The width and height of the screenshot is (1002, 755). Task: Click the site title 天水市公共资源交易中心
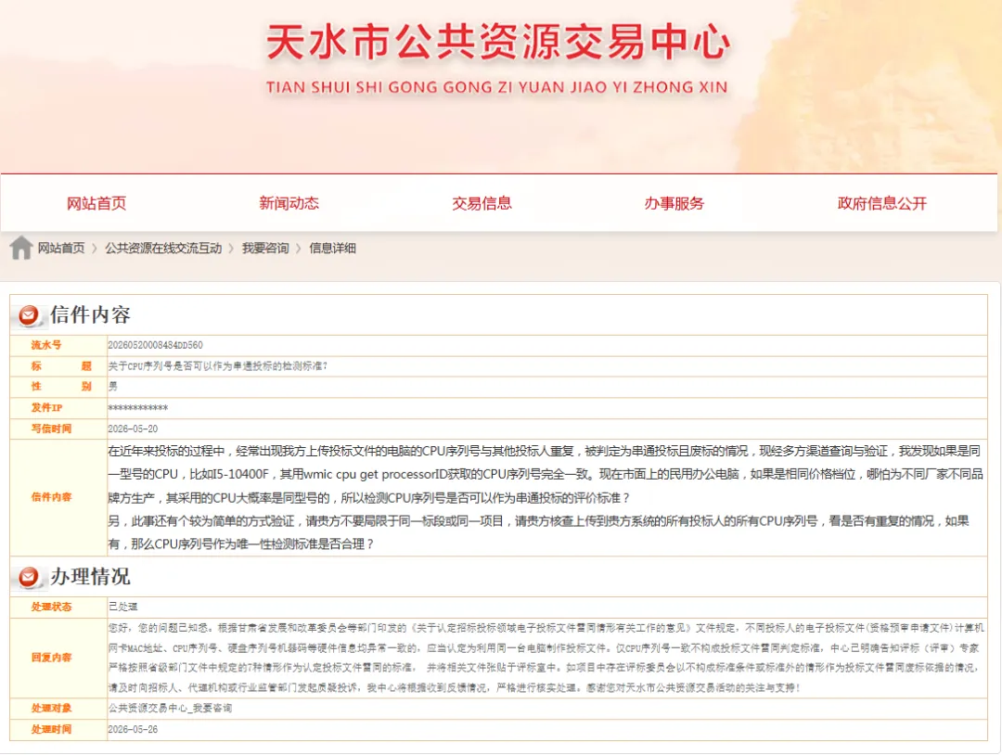tap(498, 42)
